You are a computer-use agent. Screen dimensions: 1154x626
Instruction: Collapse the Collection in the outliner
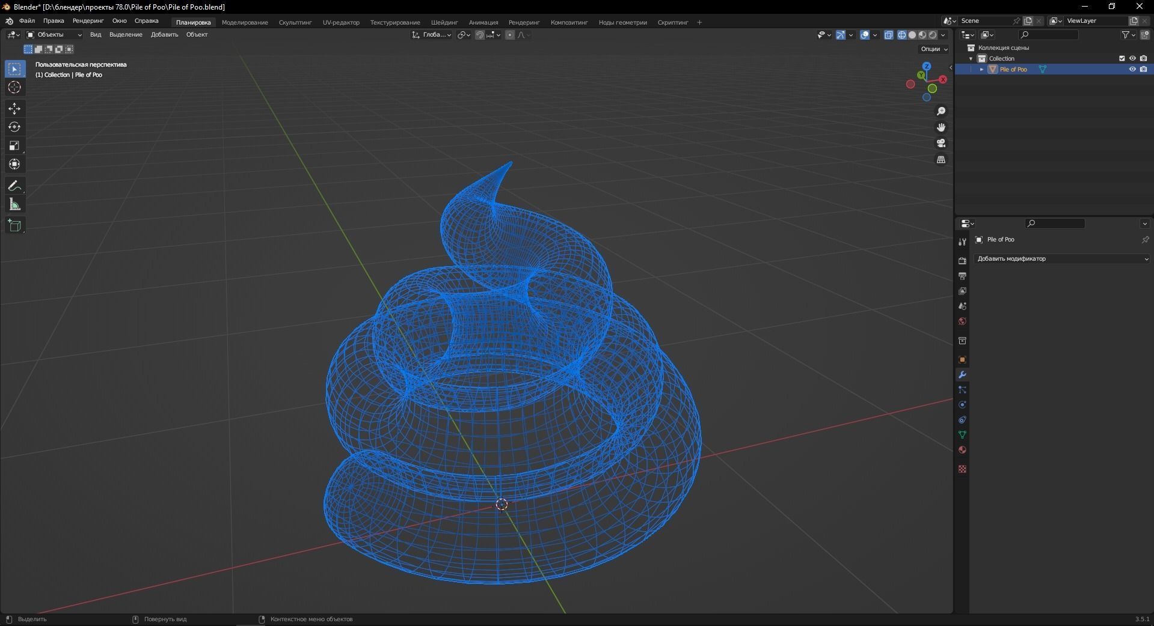coord(971,58)
